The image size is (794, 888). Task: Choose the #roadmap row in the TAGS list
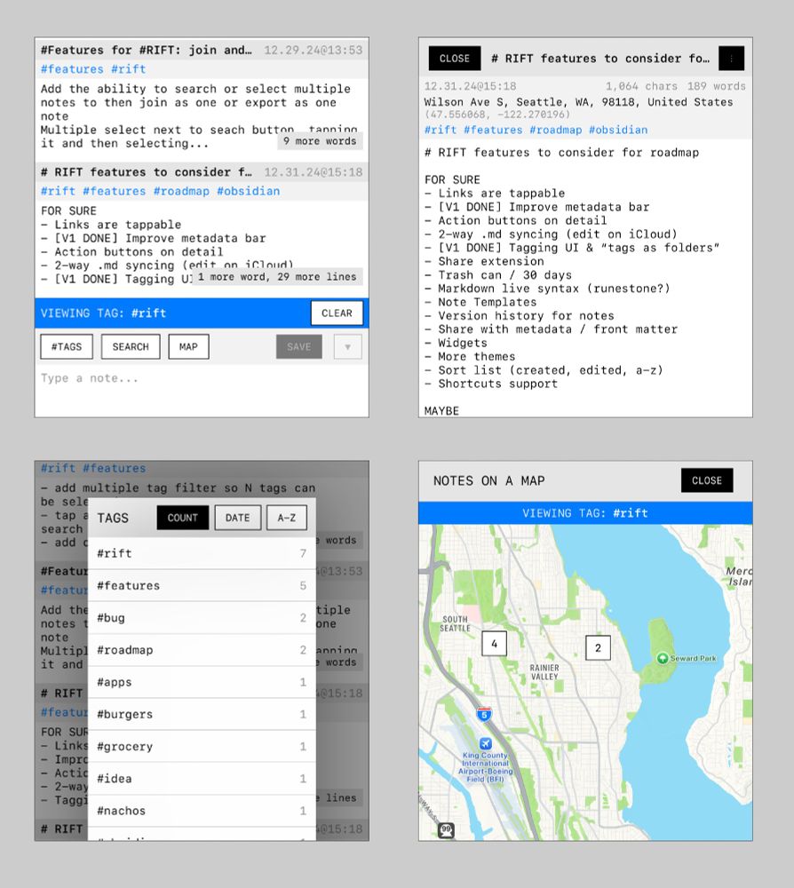tap(202, 650)
